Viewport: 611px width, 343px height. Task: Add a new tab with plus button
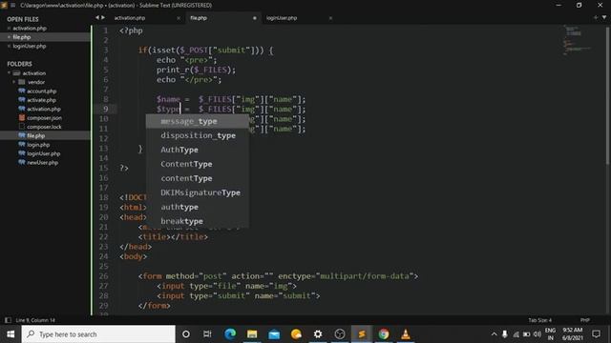596,17
